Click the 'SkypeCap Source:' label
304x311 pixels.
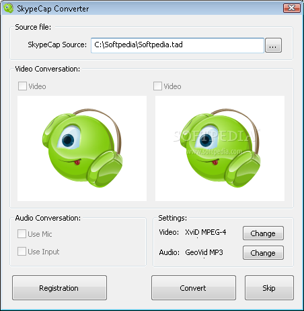57,45
